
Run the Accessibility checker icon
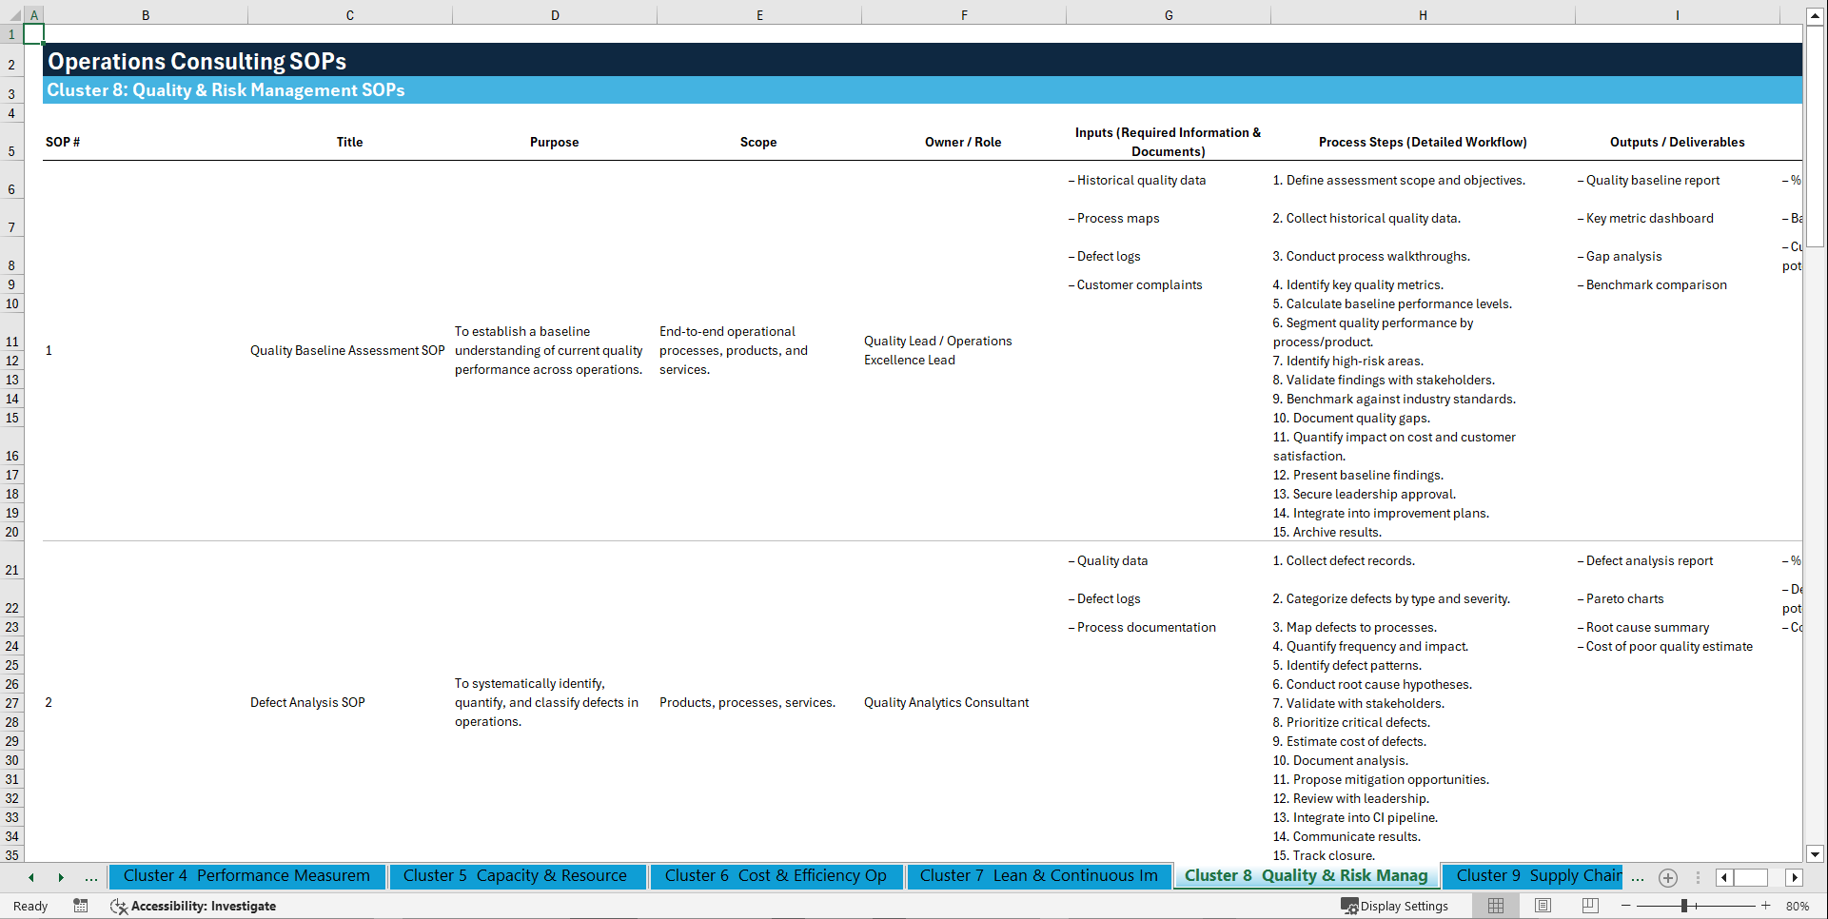pos(119,906)
